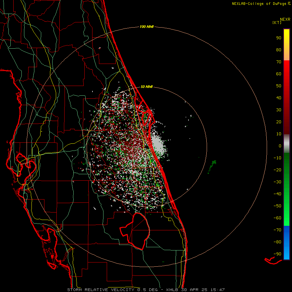This screenshot has height=292, width=292.
Task: Select the 50 NMI range ring label
Action: click(x=147, y=87)
